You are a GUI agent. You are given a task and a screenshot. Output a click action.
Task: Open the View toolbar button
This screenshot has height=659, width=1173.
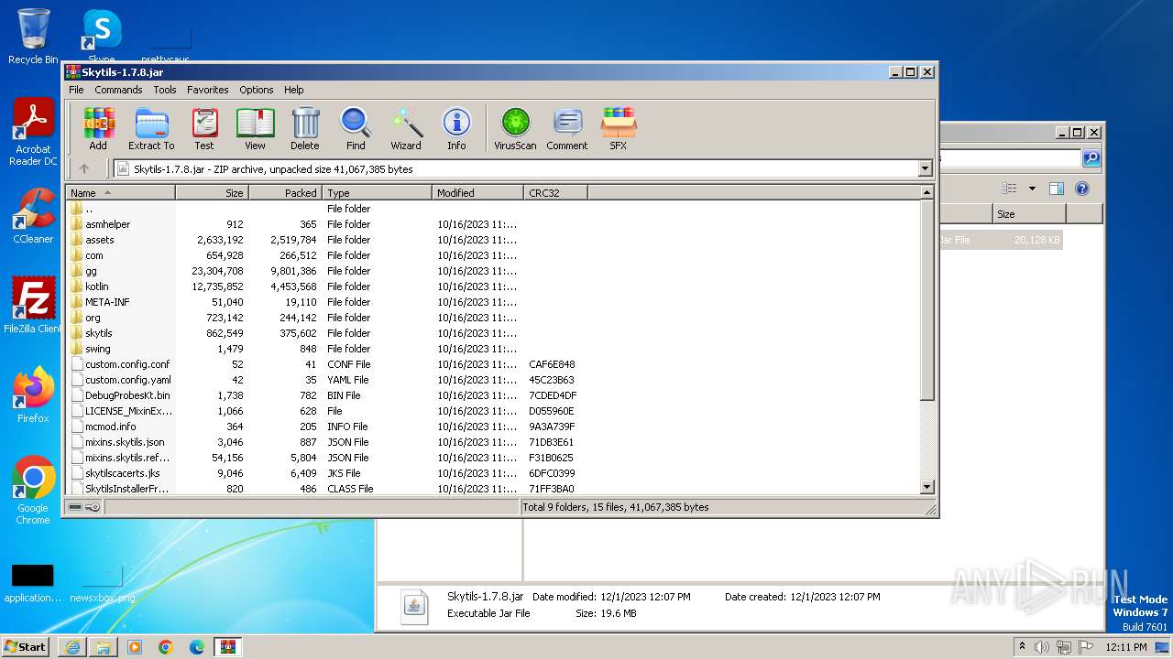(255, 128)
